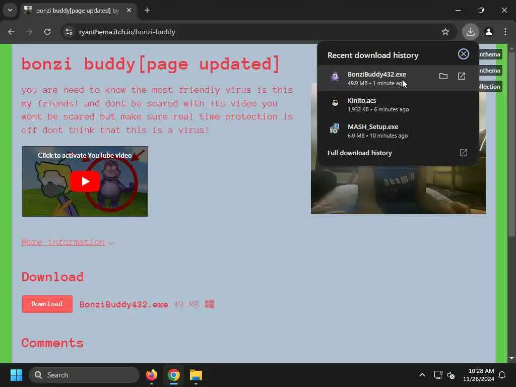Click the Download section heading

click(x=52, y=277)
